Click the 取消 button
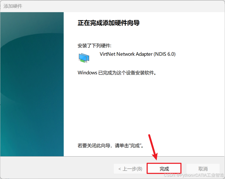The height and width of the screenshot is (179, 225). 203,169
